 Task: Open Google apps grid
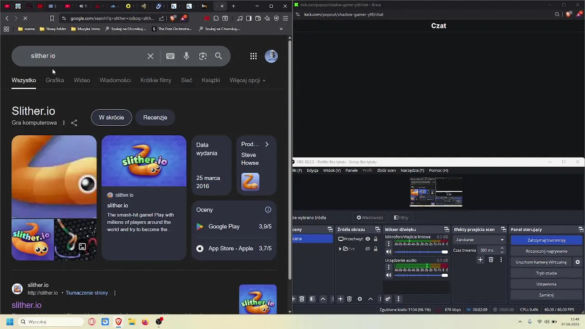pyautogui.click(x=253, y=56)
